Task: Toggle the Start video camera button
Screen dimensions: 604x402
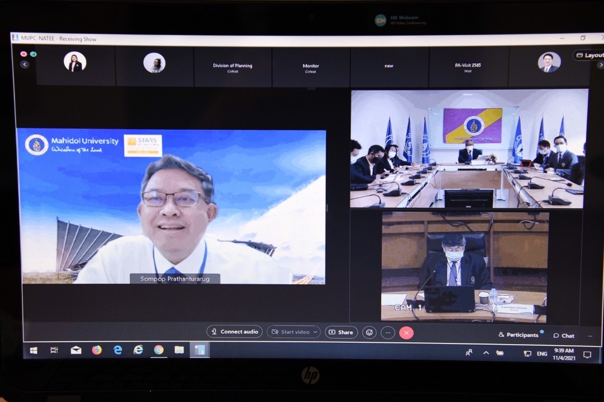Action: coord(291,332)
